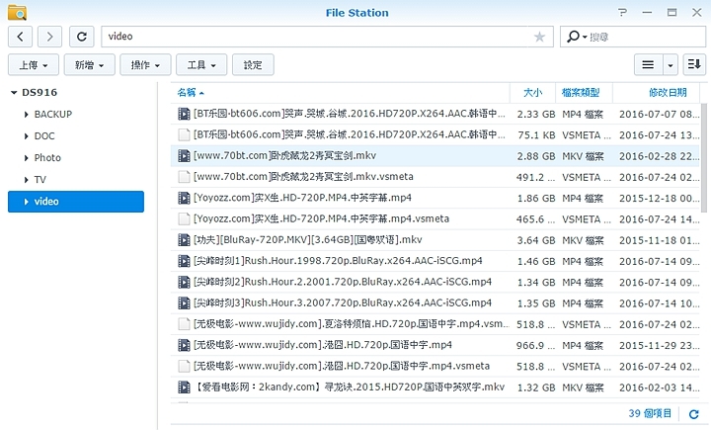Click the list view mode icon

pos(648,65)
